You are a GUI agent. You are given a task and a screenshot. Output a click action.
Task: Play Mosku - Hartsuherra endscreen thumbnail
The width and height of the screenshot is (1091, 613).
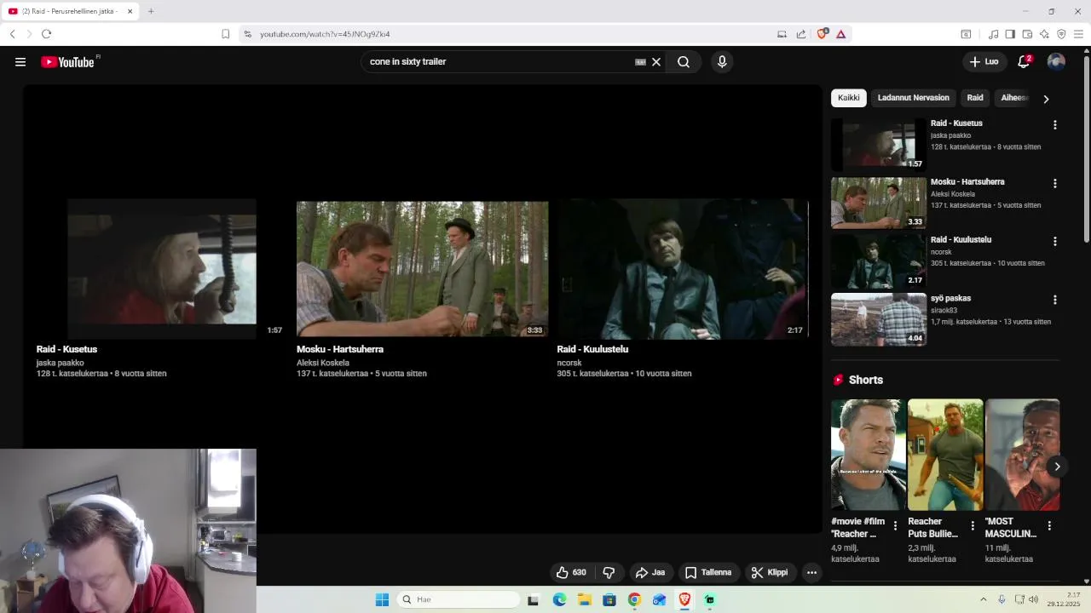(x=422, y=269)
